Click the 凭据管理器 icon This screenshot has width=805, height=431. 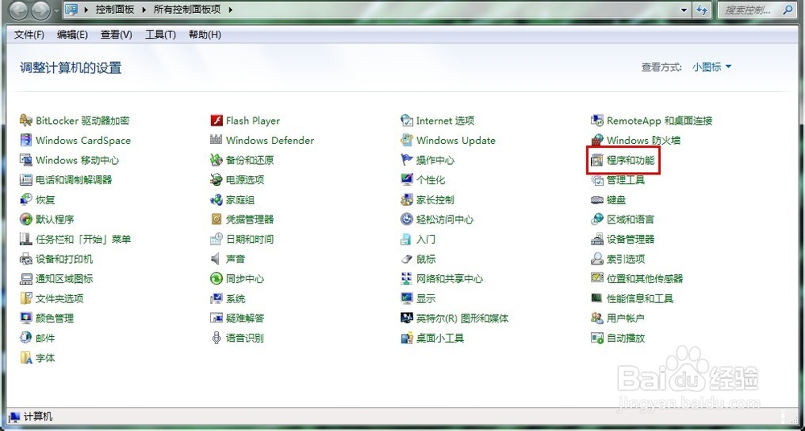(x=217, y=219)
